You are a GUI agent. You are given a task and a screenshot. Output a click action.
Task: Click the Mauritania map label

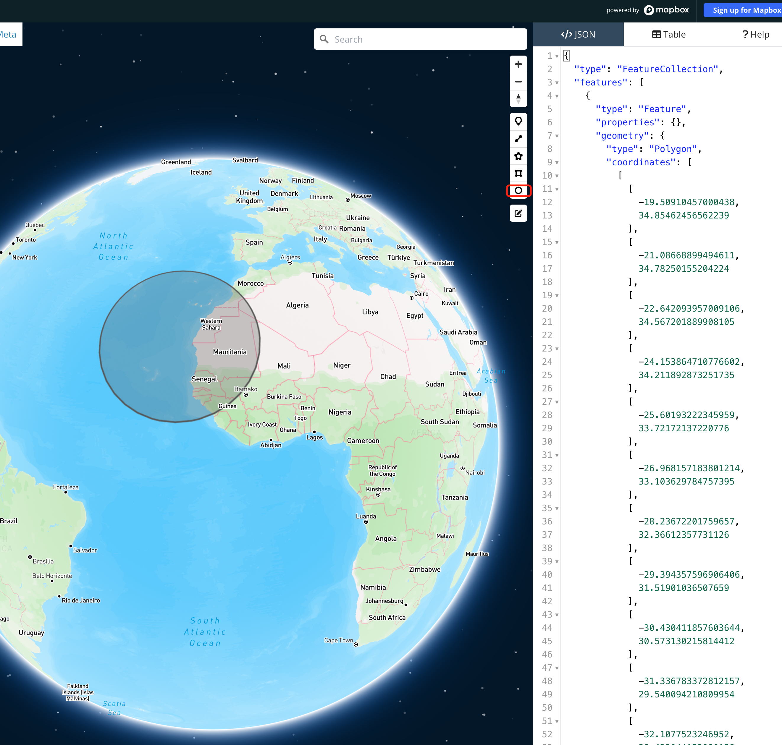(230, 352)
